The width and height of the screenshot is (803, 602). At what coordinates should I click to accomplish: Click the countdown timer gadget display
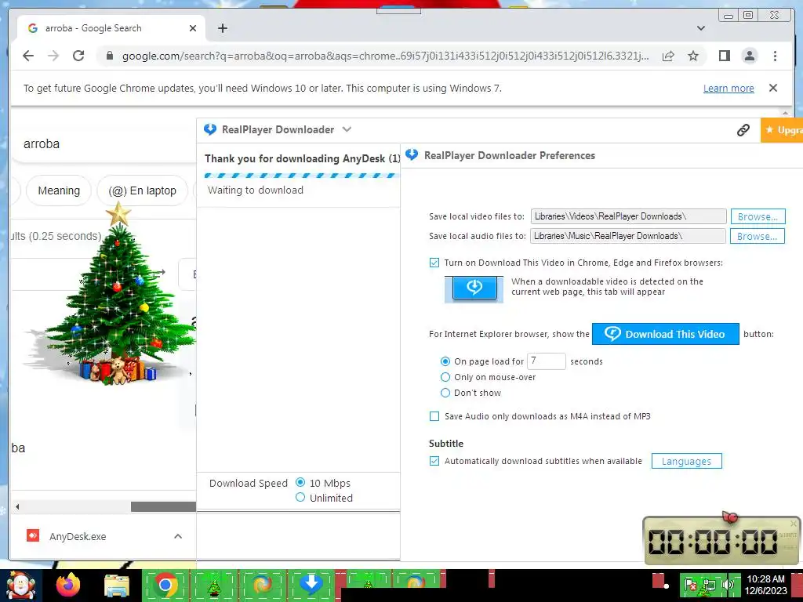coord(714,542)
